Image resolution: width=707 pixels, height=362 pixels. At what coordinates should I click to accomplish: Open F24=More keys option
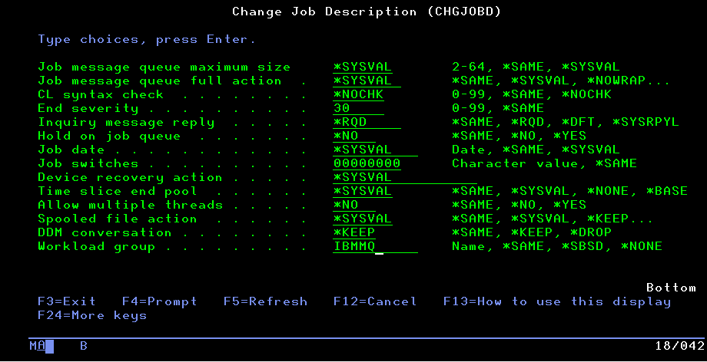(x=92, y=315)
